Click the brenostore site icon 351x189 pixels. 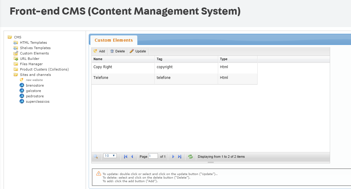[21, 85]
